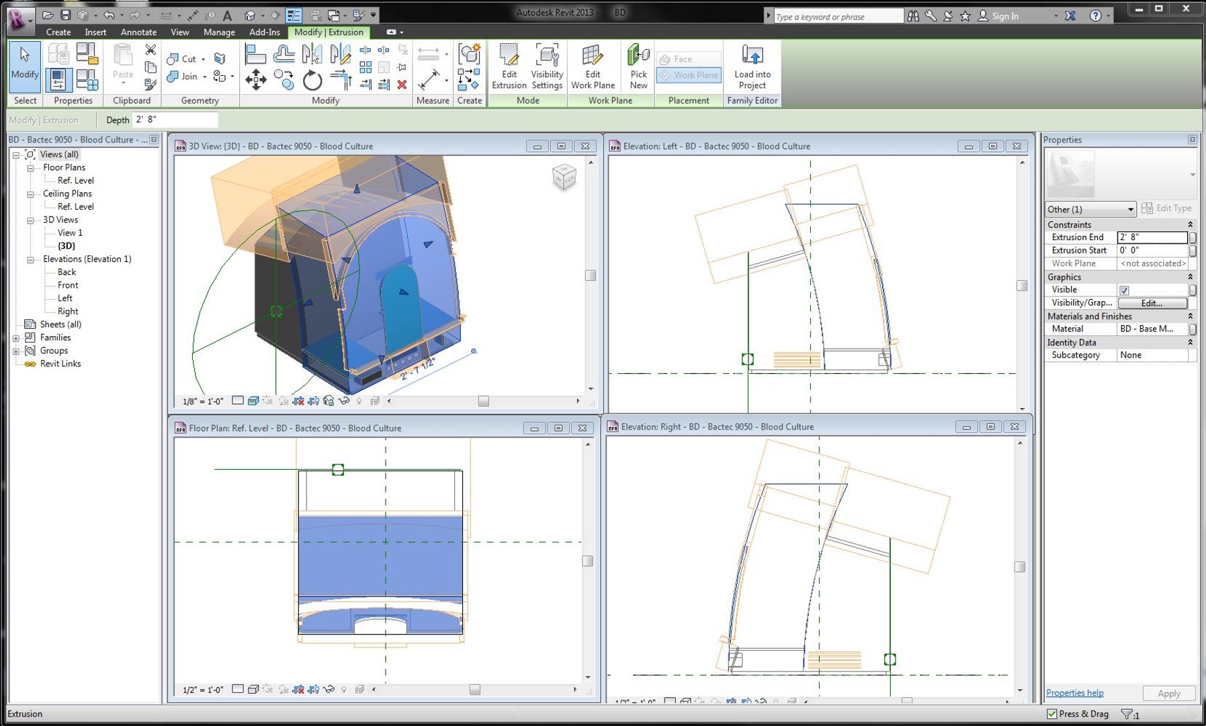Open the Help question mark icon
This screenshot has width=1206, height=726.
point(1095,15)
